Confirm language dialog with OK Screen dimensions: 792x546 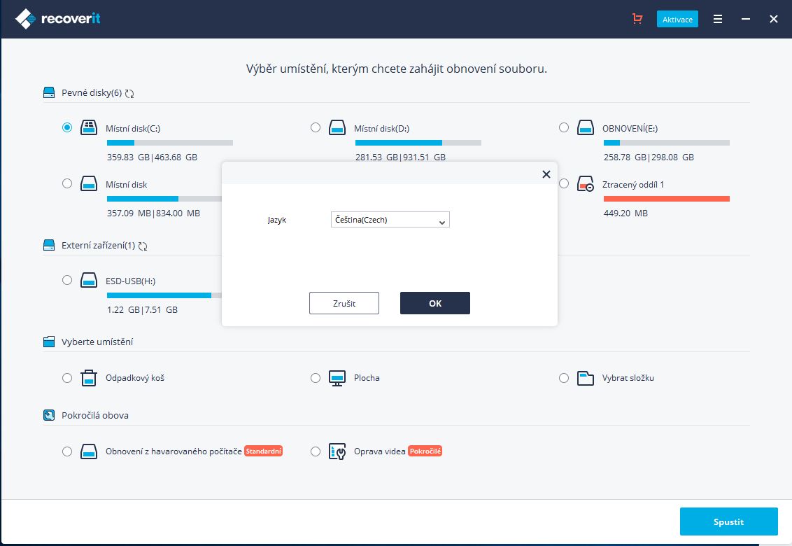435,303
